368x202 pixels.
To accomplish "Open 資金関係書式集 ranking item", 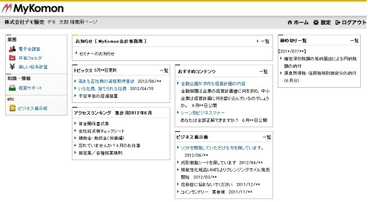I will pyautogui.click(x=94, y=124).
